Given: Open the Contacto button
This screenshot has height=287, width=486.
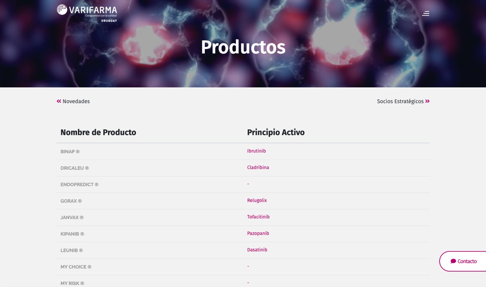Looking at the screenshot, I should [x=463, y=261].
